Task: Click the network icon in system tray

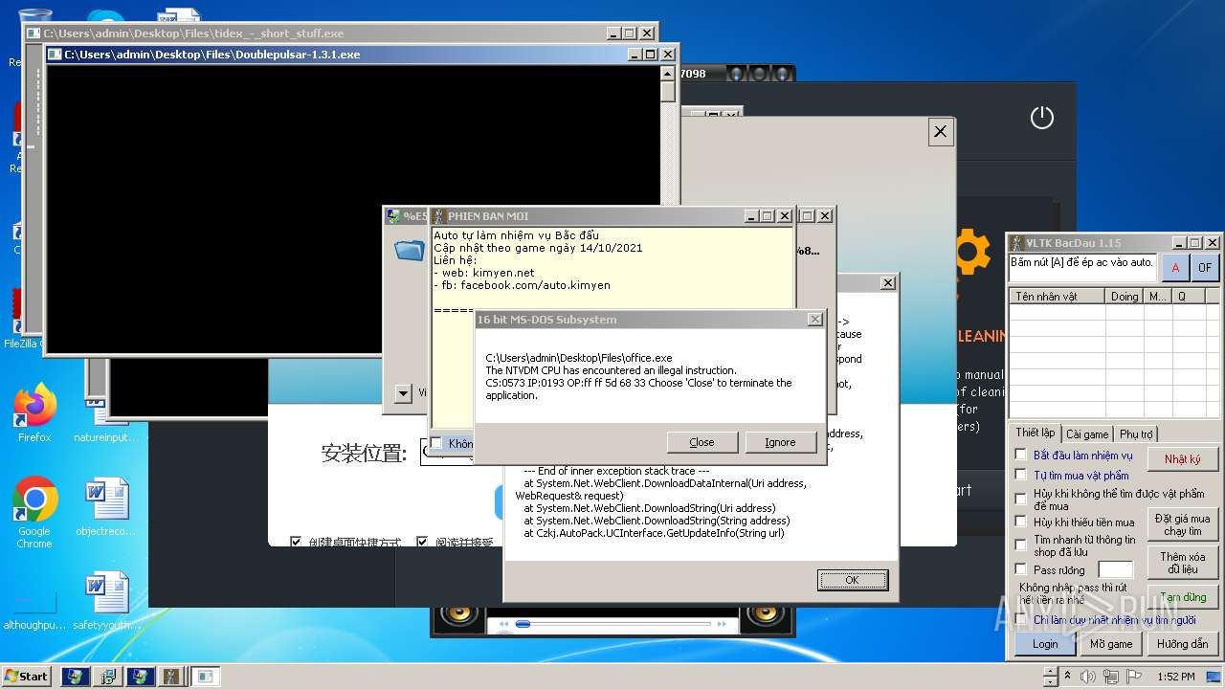Action: 1112,677
